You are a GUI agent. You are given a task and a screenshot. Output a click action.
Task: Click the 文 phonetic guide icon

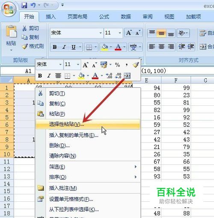[133, 47]
